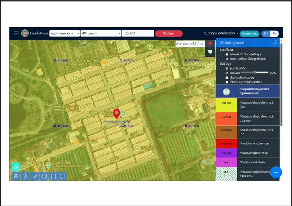This screenshot has width=292, height=206.
Task: Select the rectangle drawing tool
Action: point(53,176)
